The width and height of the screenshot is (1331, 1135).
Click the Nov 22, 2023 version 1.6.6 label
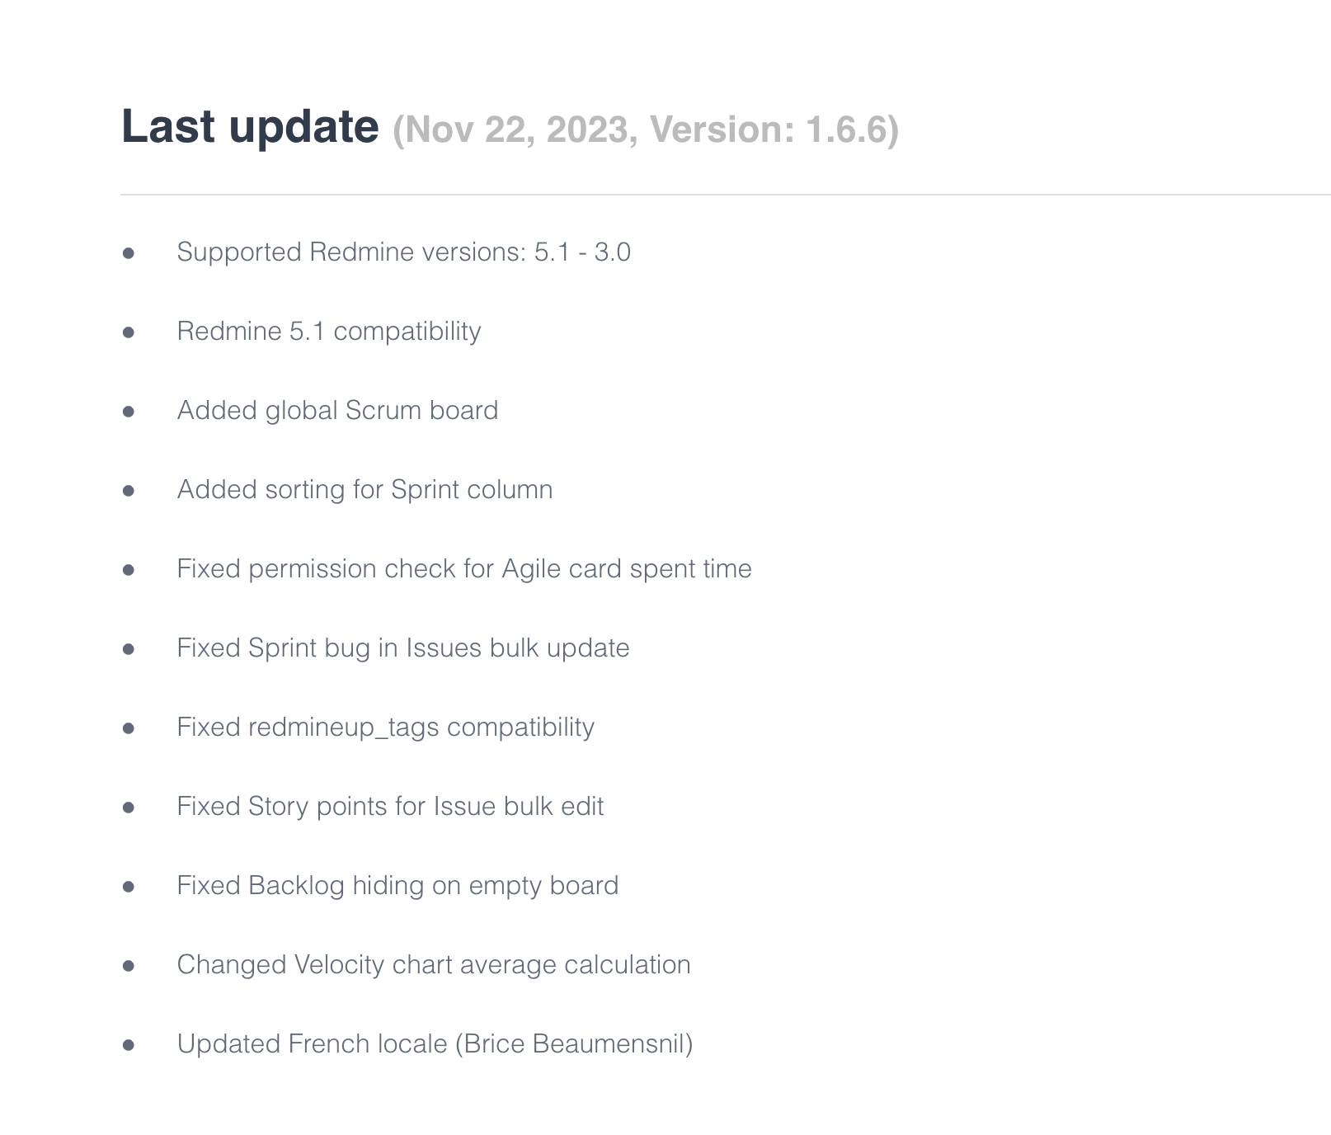[645, 130]
